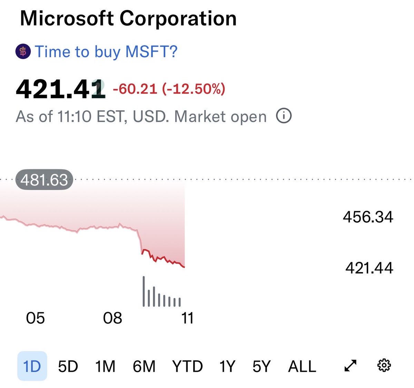Select the 6M time range
The height and width of the screenshot is (388, 414).
click(144, 366)
